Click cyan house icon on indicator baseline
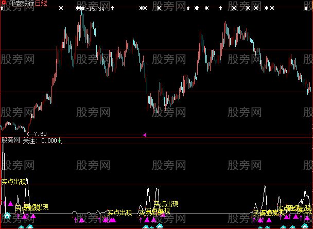This screenshot has height=229, width=313. (7, 216)
